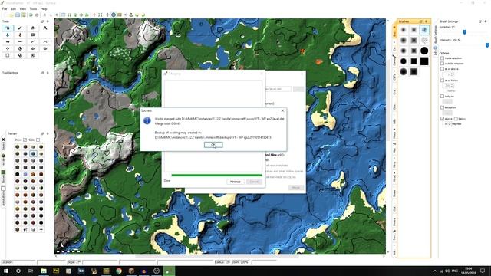Select the square selection tool
The image size is (491, 276).
[8, 55]
